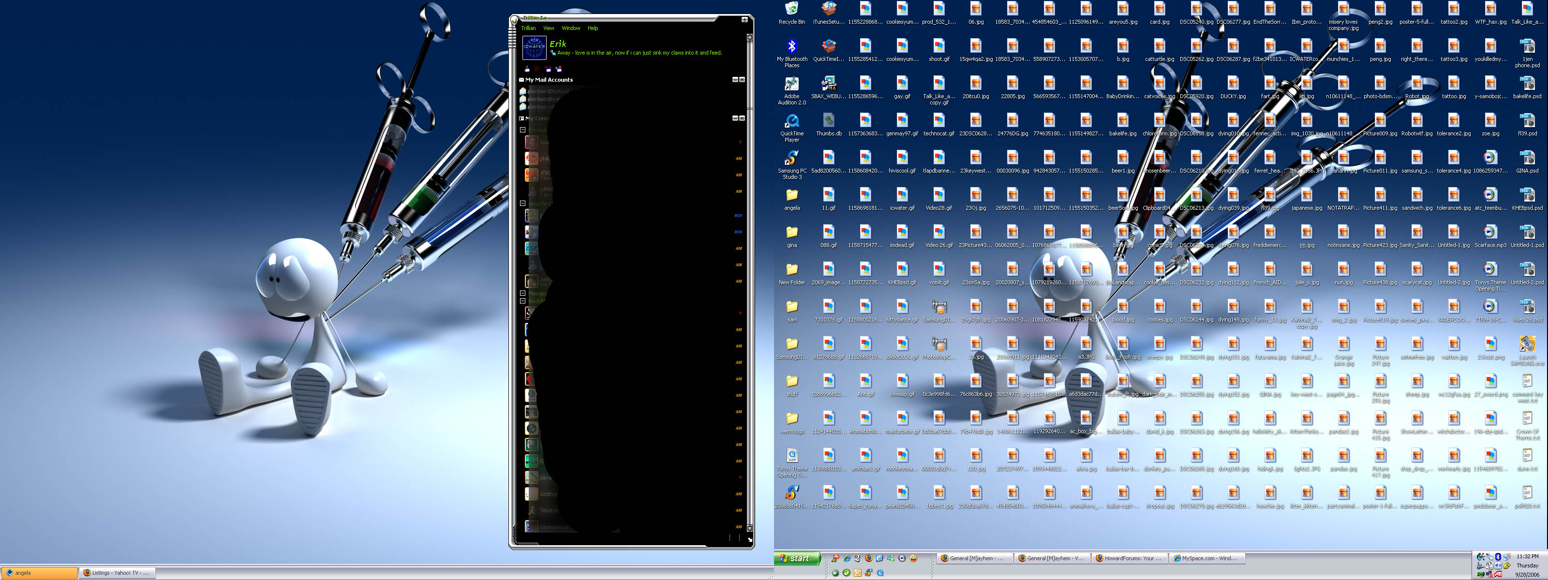Click Trillian alien head logo button
The width and height of the screenshot is (1548, 580).
[x=514, y=20]
